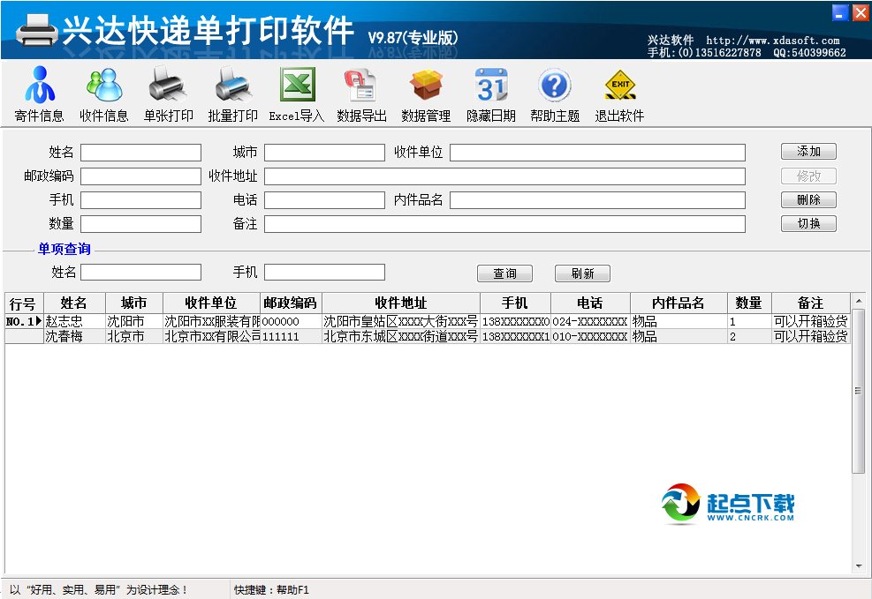Screen dimensions: 872x599
Task: Select the 单张打印 single print tool
Action: (167, 93)
